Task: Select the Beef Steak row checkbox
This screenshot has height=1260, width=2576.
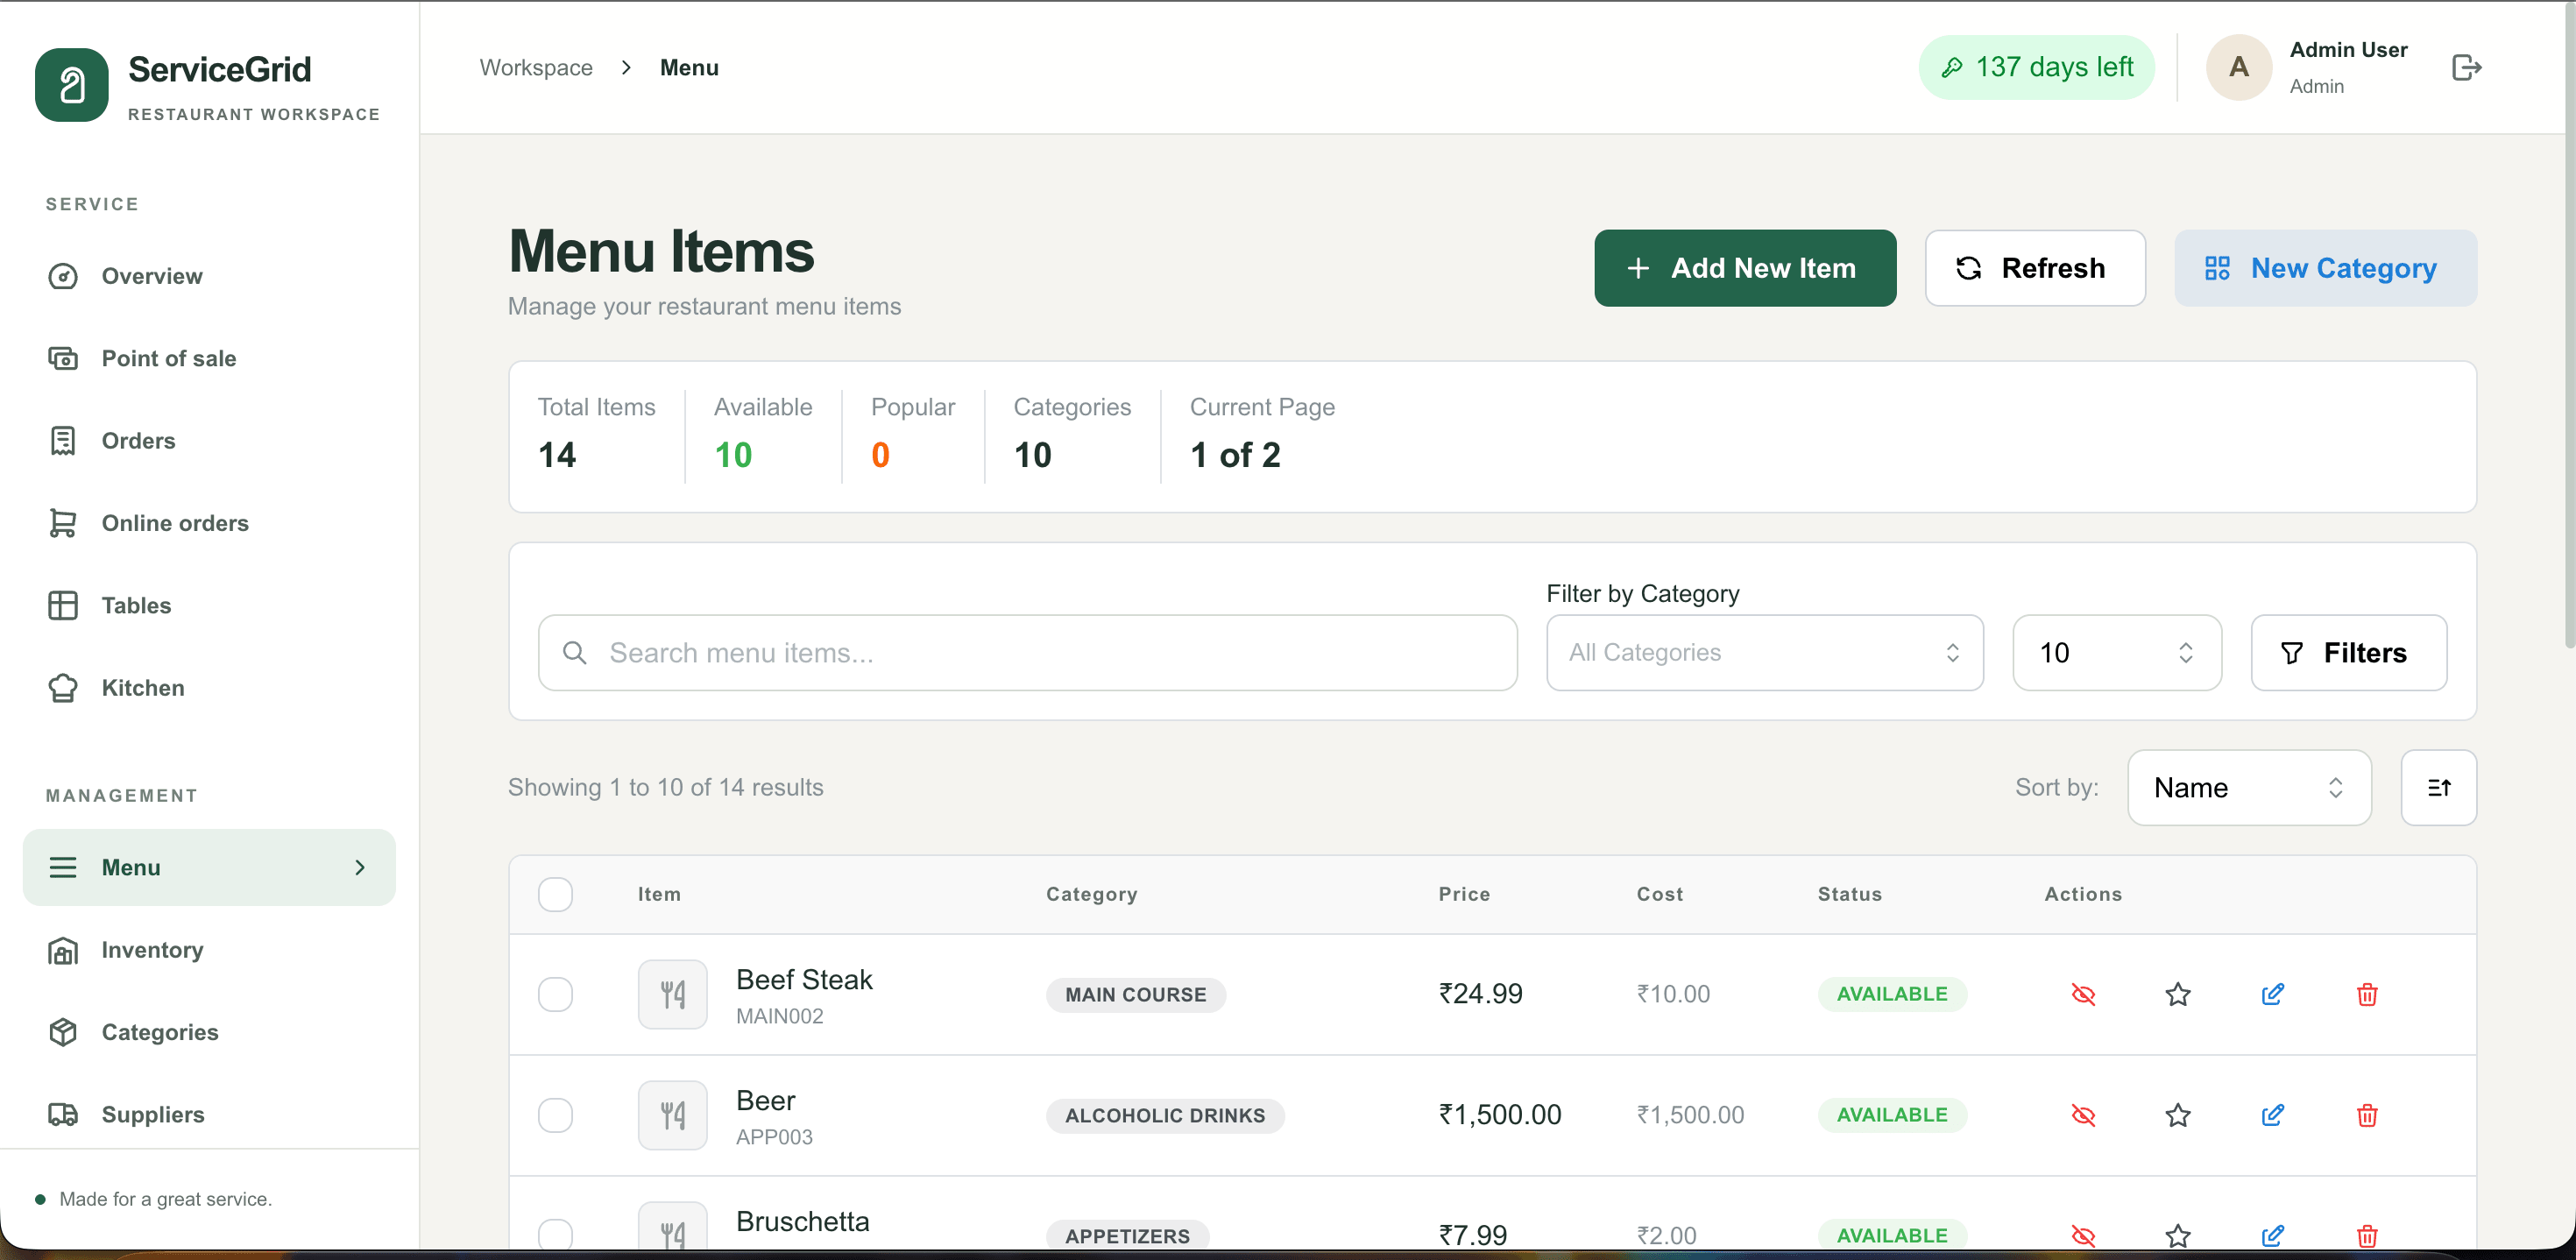Action: [555, 994]
